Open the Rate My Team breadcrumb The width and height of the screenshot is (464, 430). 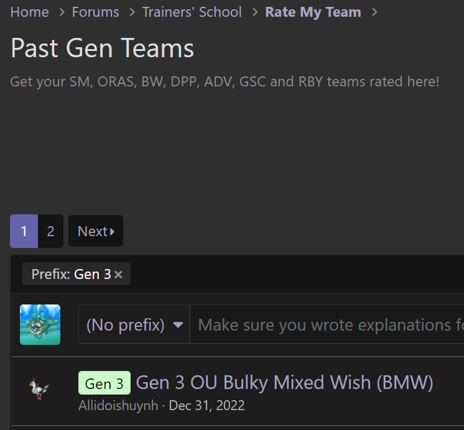(313, 12)
